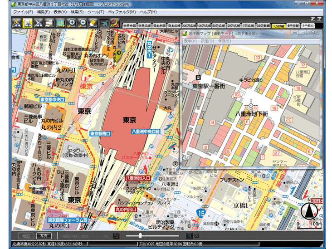Image resolution: width=332 pixels, height=249 pixels.
Task: Click the wrench settings icon at top right
Action: (313, 19)
